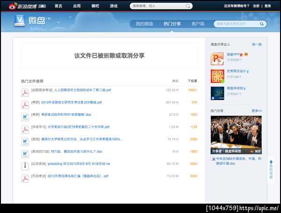Screen dimensions: 281x213
Task: Click the [外语学习] category tag
Action: pyautogui.click(x=38, y=127)
